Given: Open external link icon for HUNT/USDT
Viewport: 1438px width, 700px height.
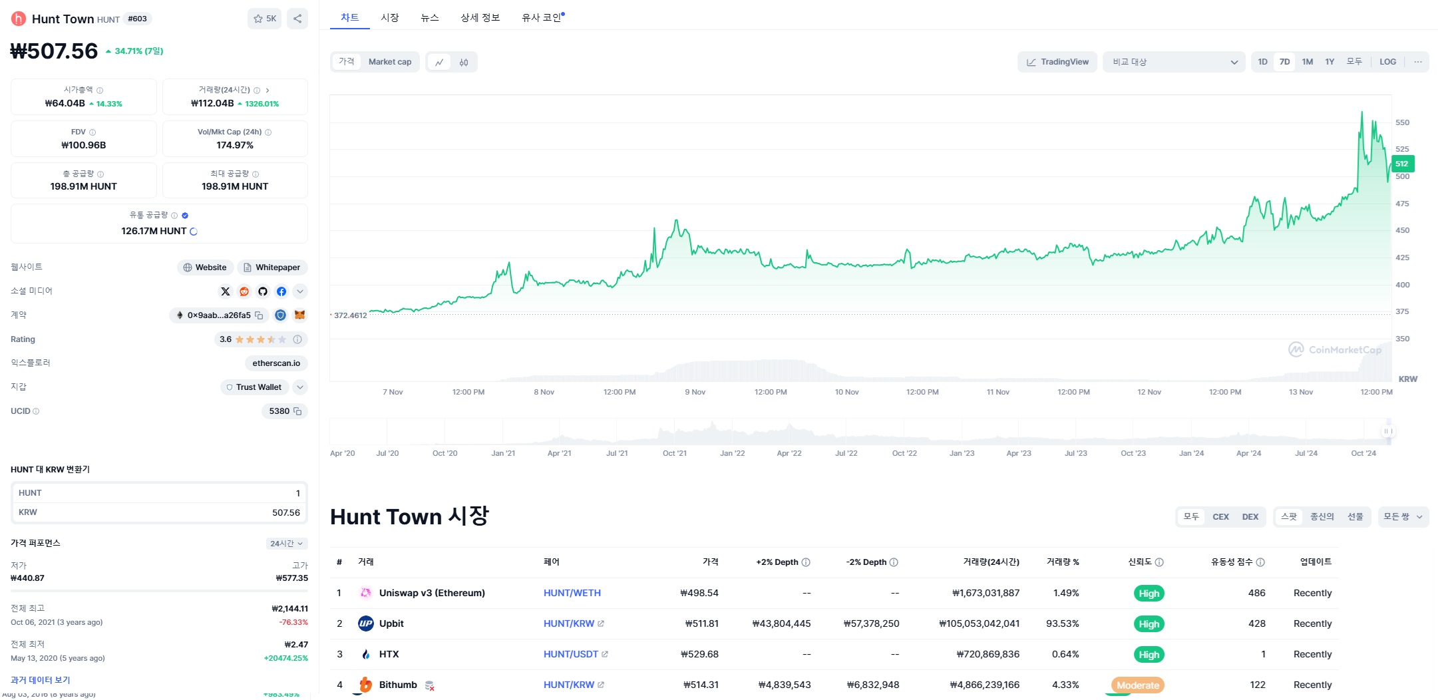Looking at the screenshot, I should pyautogui.click(x=605, y=654).
